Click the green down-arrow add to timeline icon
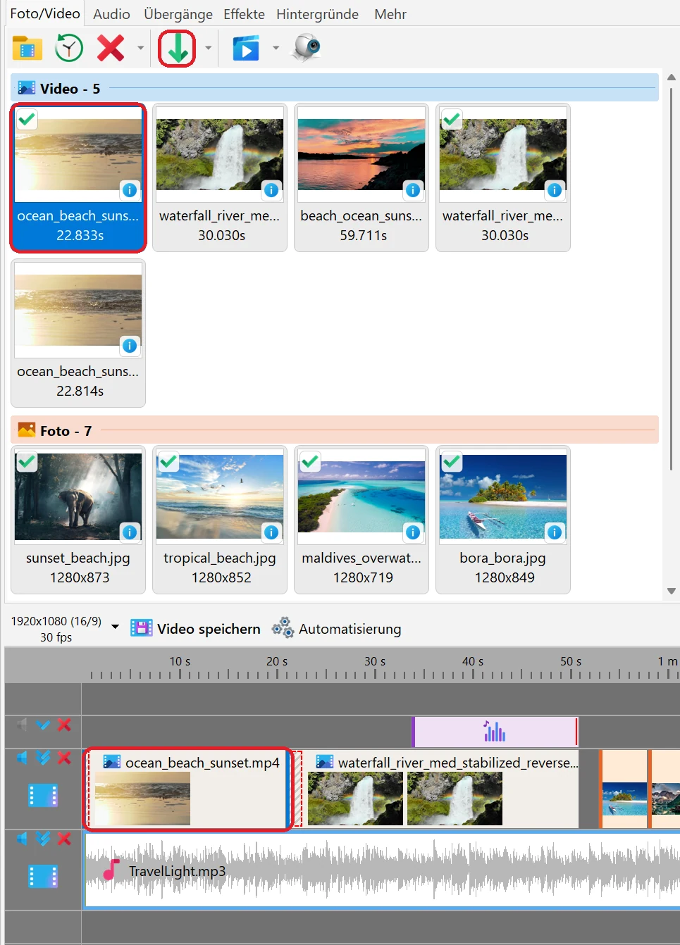Screen dimensions: 680x945 point(177,48)
